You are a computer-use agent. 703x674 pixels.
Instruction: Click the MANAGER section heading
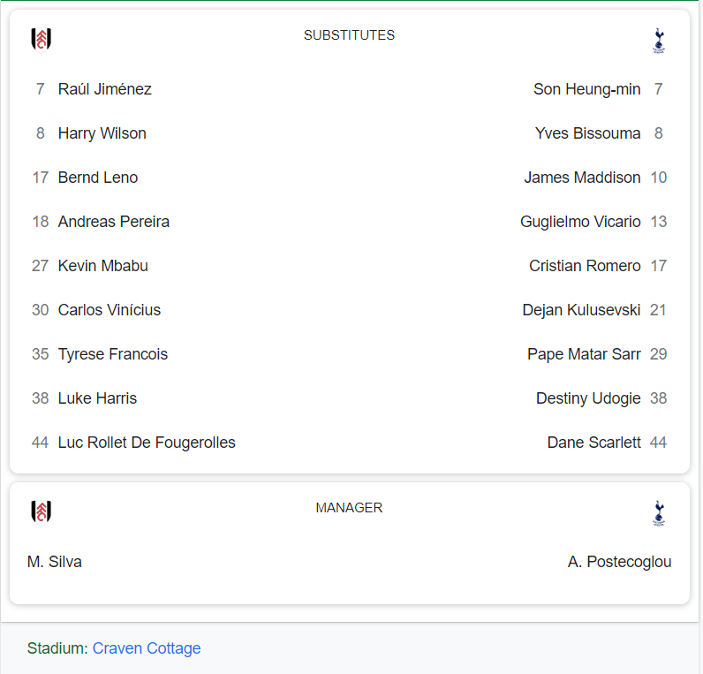(x=349, y=508)
